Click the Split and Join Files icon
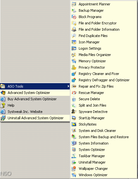 click(x=74, y=105)
